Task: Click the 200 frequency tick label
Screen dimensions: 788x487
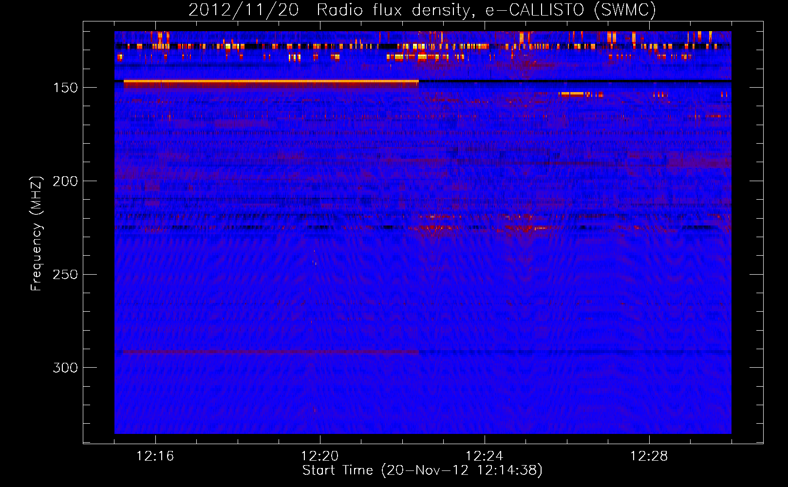Action: click(65, 181)
